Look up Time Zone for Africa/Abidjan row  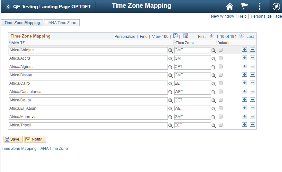(214, 50)
